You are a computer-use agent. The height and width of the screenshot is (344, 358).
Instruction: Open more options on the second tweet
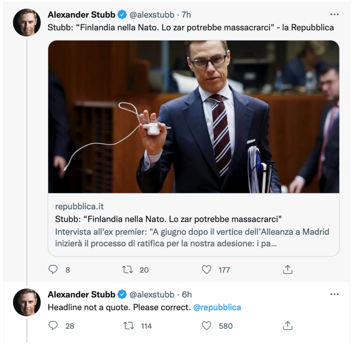tap(334, 295)
